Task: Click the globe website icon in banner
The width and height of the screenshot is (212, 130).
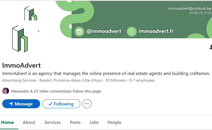Action: coord(132,32)
